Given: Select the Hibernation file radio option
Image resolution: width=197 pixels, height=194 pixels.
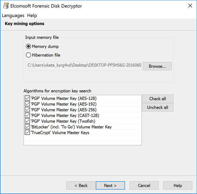Looking at the screenshot, I should coord(28,55).
